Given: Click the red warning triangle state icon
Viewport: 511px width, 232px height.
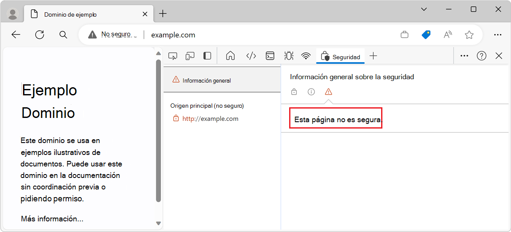Looking at the screenshot, I should coord(328,92).
